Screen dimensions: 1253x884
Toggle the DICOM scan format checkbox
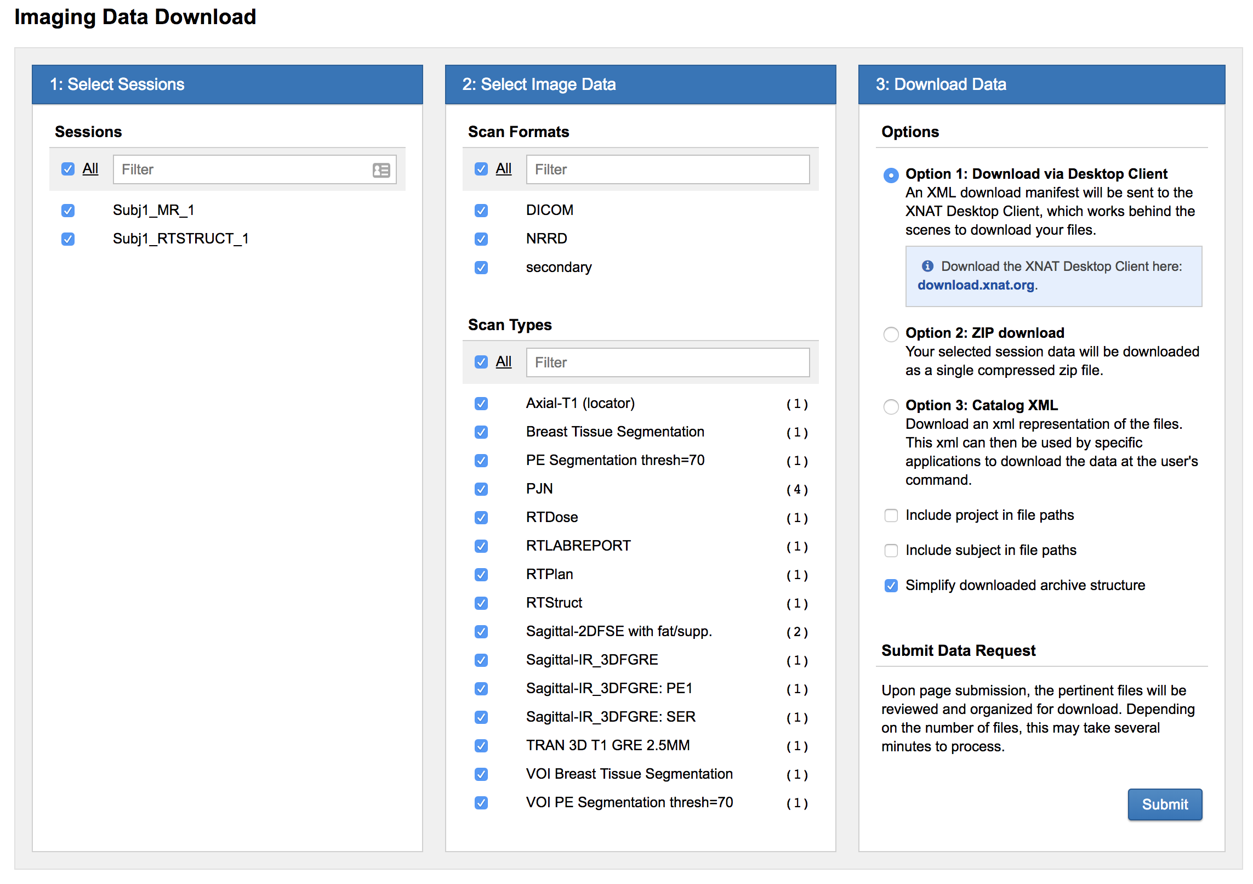click(481, 211)
